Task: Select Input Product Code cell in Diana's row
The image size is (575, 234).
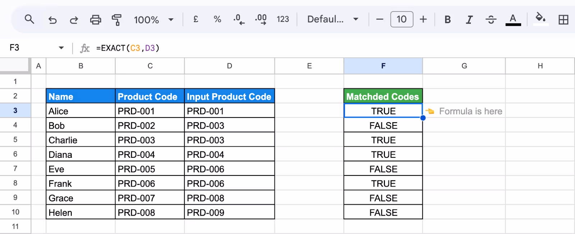Action: pyautogui.click(x=230, y=154)
